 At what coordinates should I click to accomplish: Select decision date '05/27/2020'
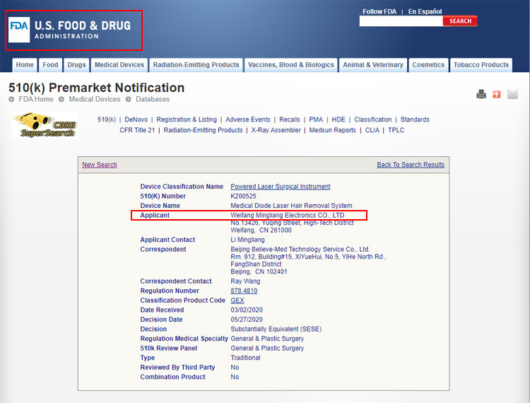[247, 320]
